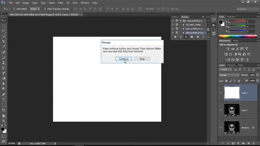Screen dimensions: 260x146
Task: Select Layer 1 thumbnail
Action: coord(232,110)
